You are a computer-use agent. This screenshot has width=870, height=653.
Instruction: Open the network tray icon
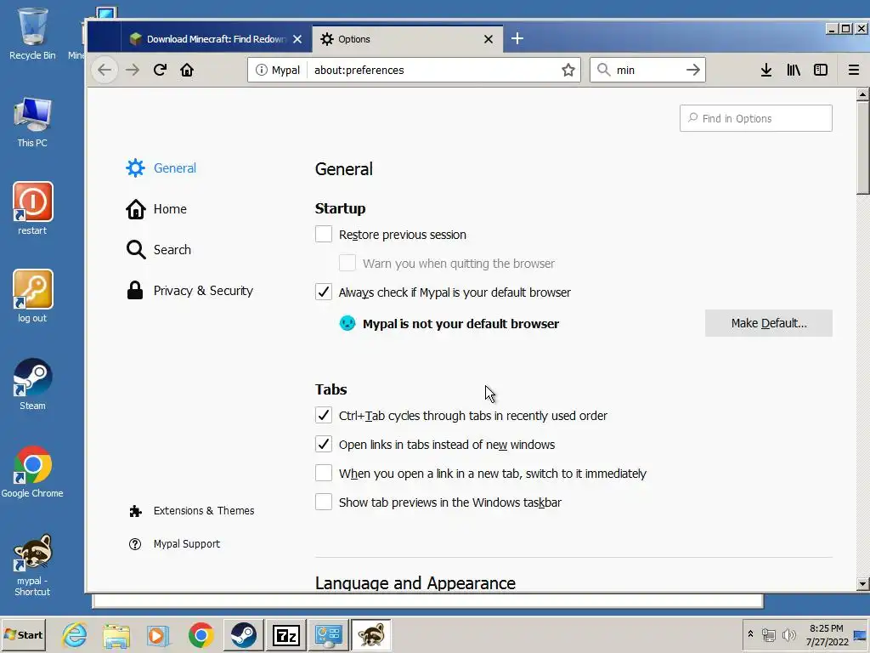click(768, 634)
